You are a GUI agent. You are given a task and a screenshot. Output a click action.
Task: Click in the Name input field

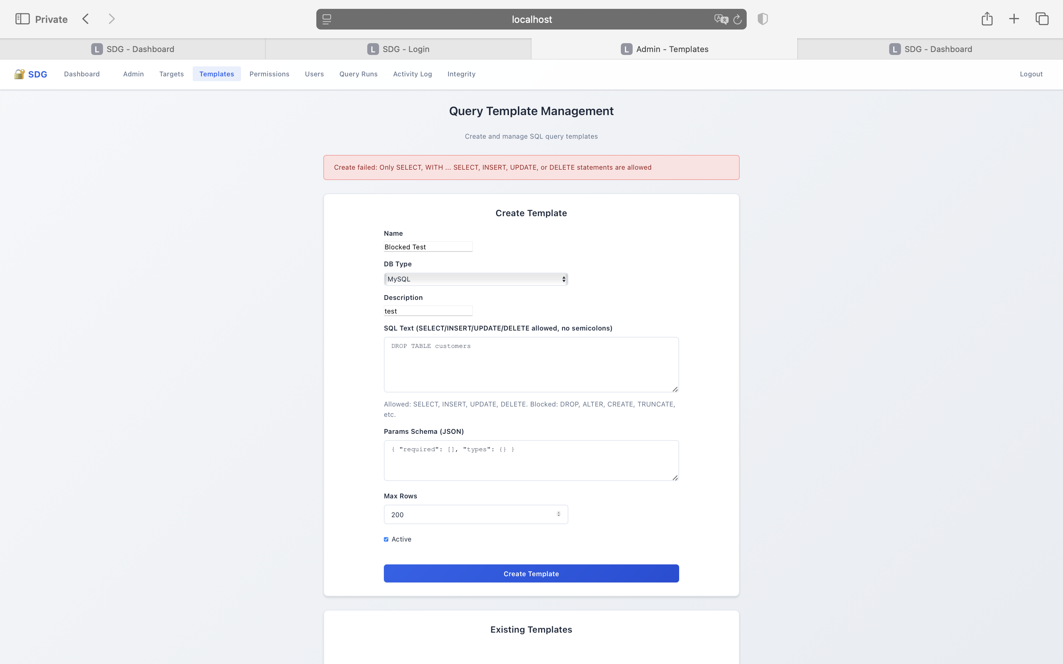428,247
